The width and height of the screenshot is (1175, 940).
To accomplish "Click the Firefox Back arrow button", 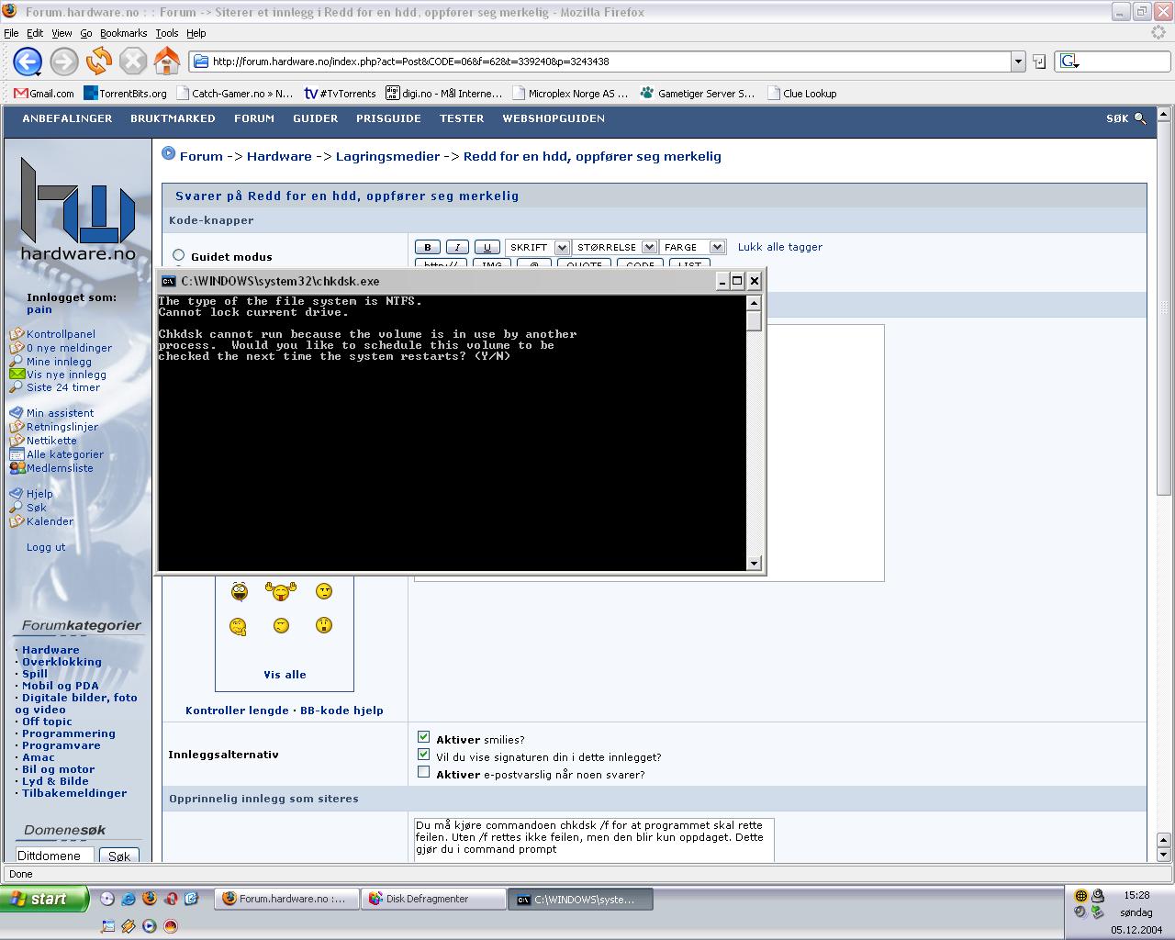I will pos(28,62).
